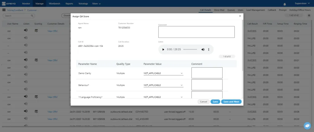Open the Reports menu
Screen dimensions: 314x132
[x=69, y=4]
